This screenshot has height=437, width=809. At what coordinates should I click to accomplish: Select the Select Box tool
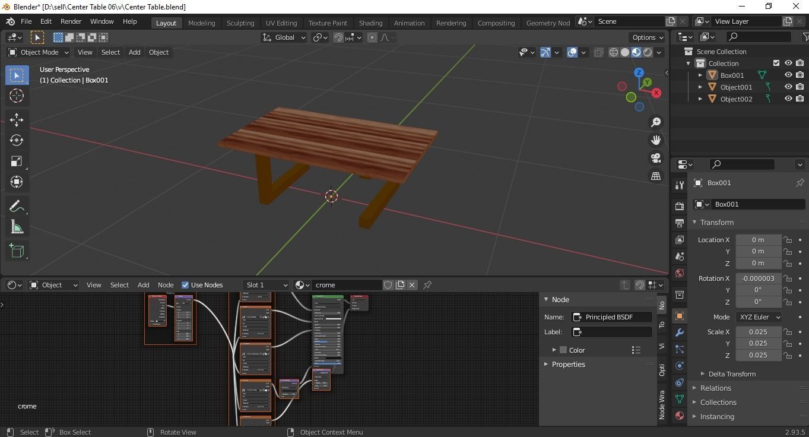17,75
